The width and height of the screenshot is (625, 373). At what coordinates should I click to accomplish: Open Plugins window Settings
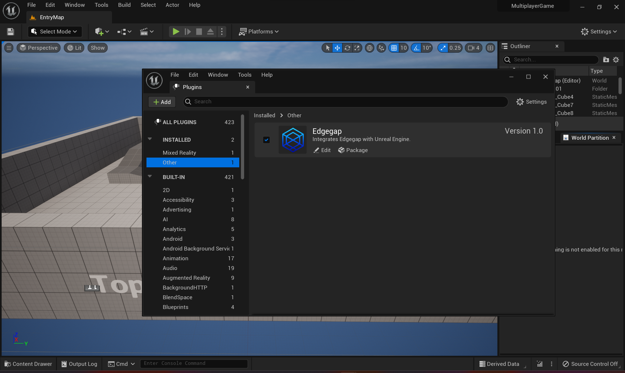click(531, 102)
